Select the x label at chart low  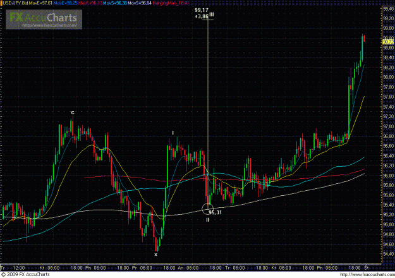pyautogui.click(x=155, y=255)
